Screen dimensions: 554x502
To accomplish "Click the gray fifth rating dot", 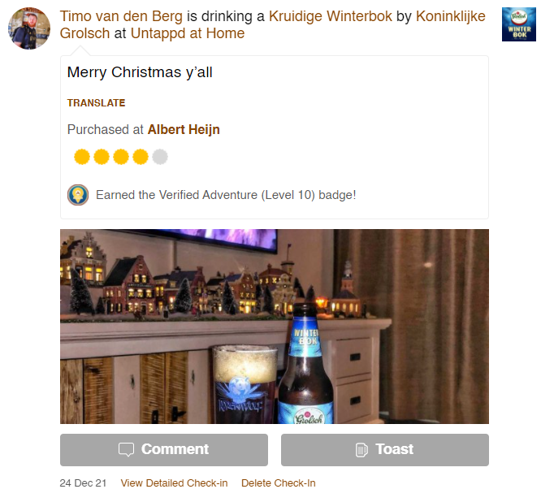I will pos(160,157).
